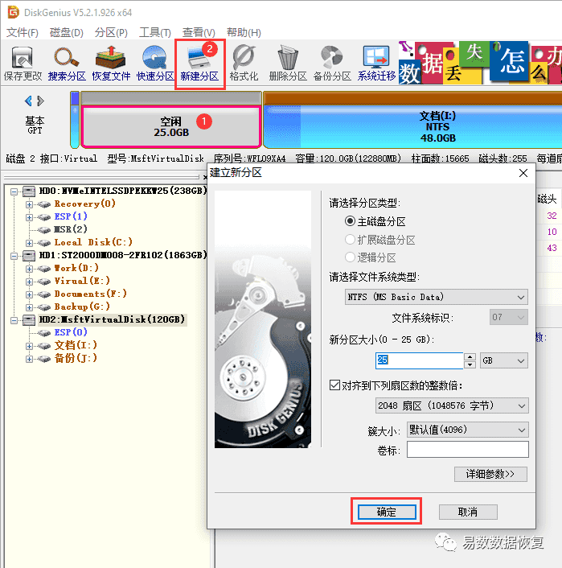
Task: Expand the Recovery(0) tree node
Action: (x=29, y=204)
